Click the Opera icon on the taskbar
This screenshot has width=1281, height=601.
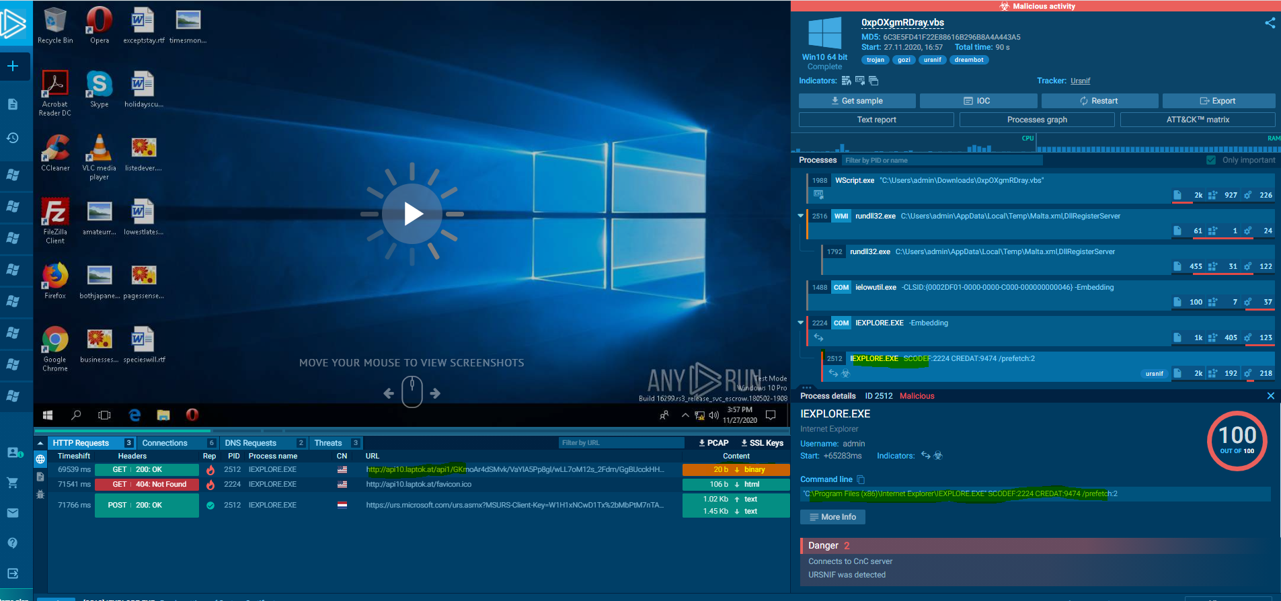(x=192, y=415)
